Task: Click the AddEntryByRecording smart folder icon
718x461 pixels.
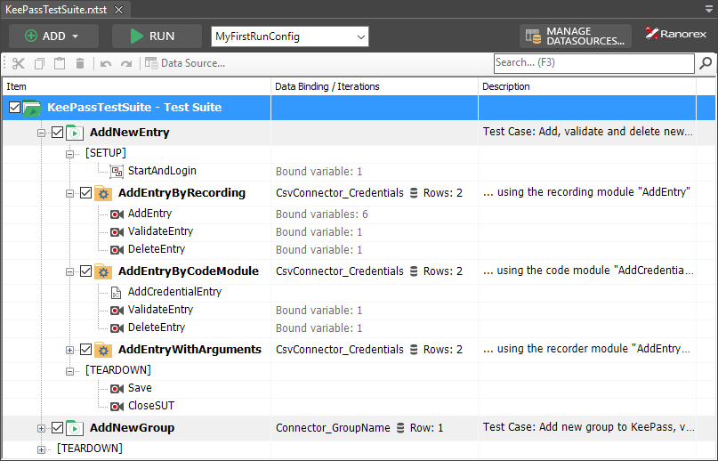Action: coord(103,193)
